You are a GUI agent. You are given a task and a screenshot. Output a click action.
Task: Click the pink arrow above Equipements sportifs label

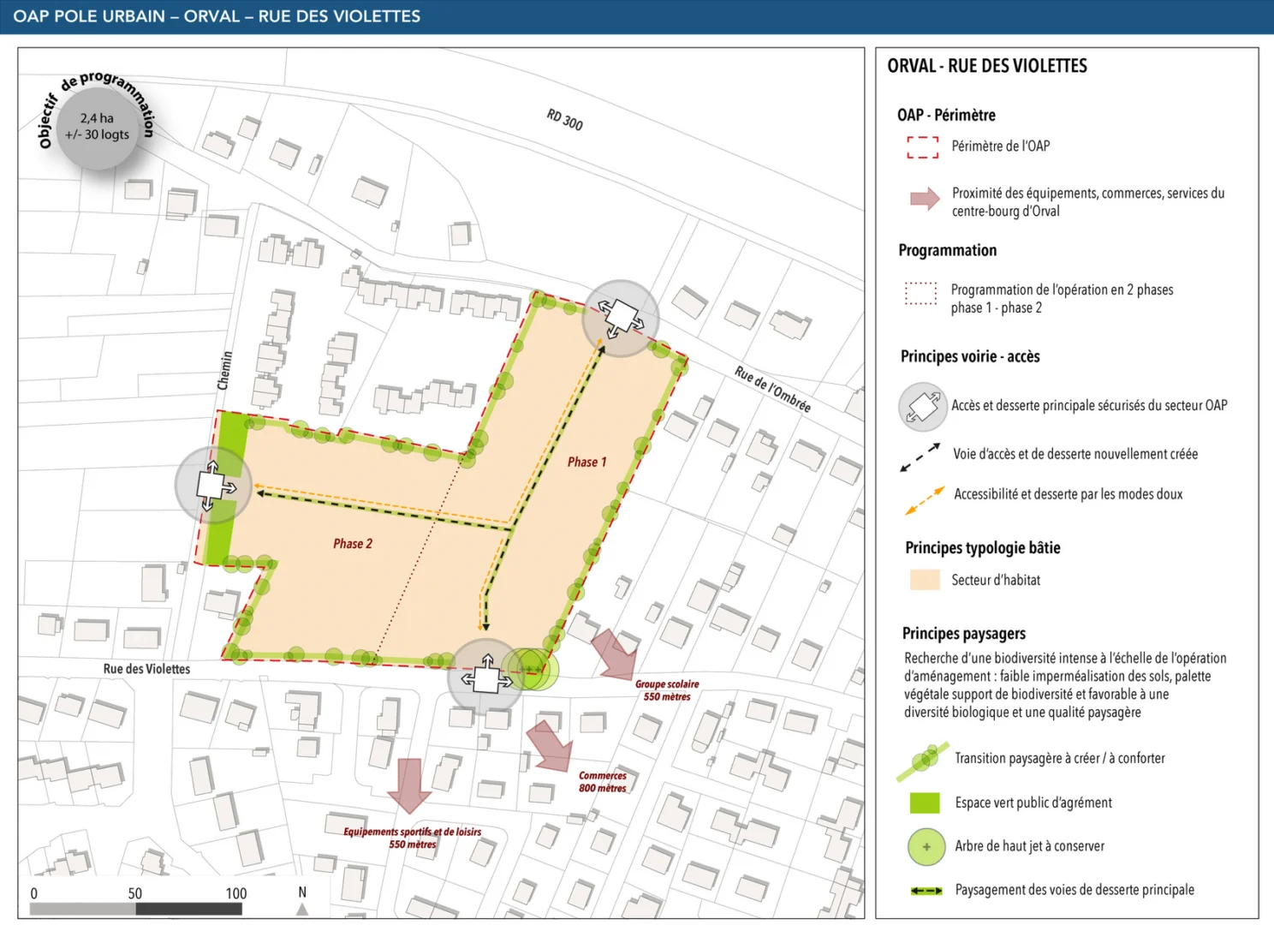click(410, 785)
